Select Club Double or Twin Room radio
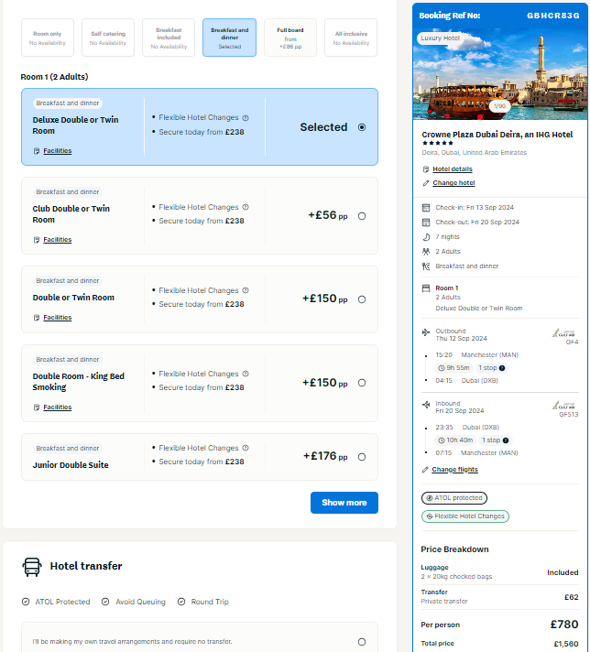 tap(362, 216)
